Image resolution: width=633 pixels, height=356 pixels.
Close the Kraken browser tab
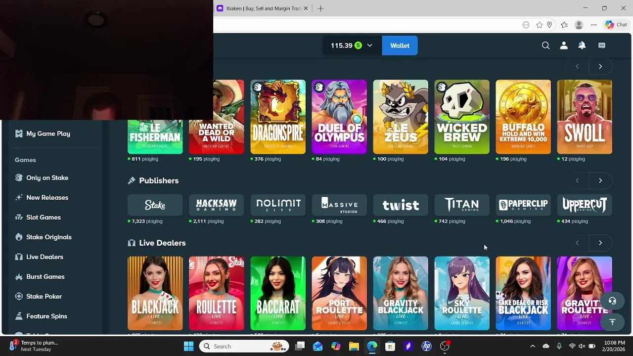pyautogui.click(x=306, y=8)
